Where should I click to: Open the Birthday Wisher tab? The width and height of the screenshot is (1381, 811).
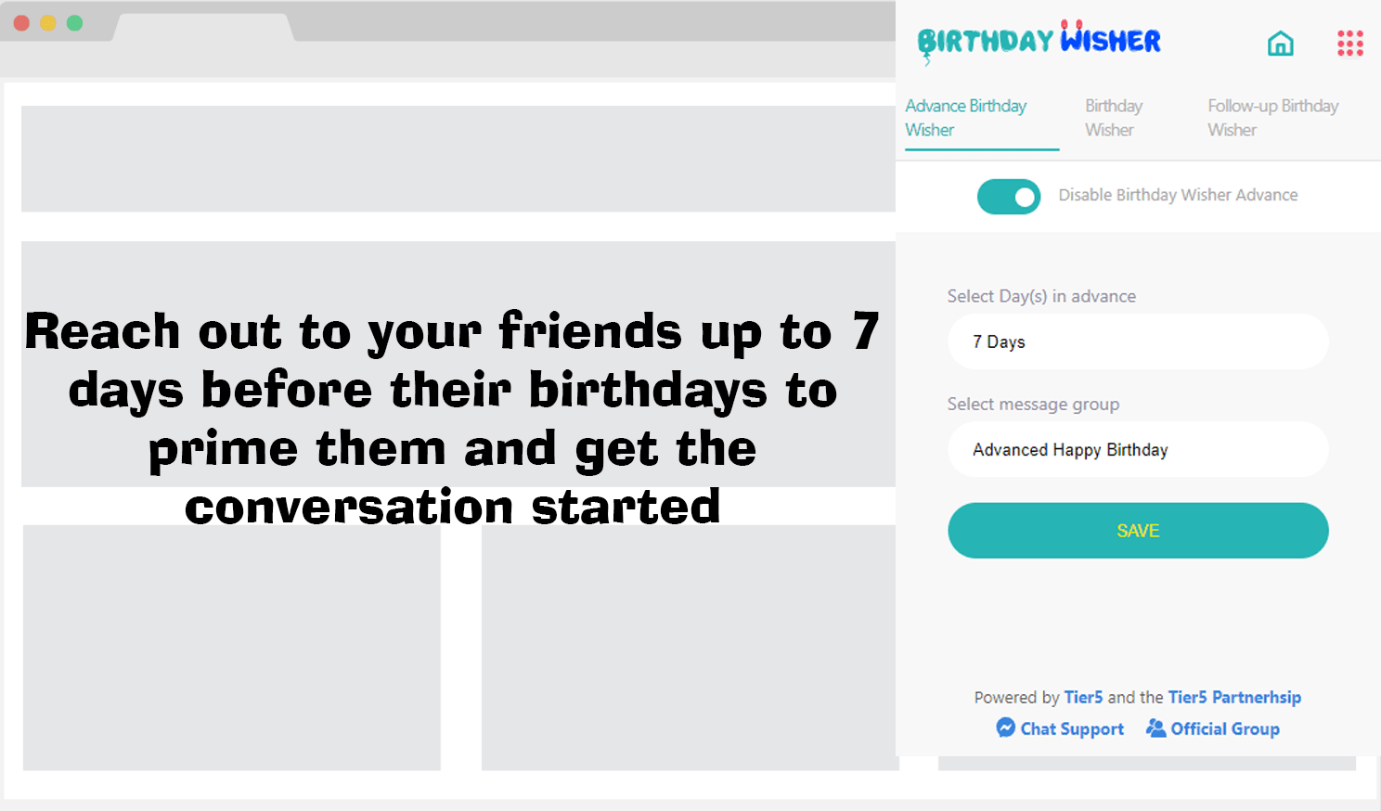(1114, 118)
